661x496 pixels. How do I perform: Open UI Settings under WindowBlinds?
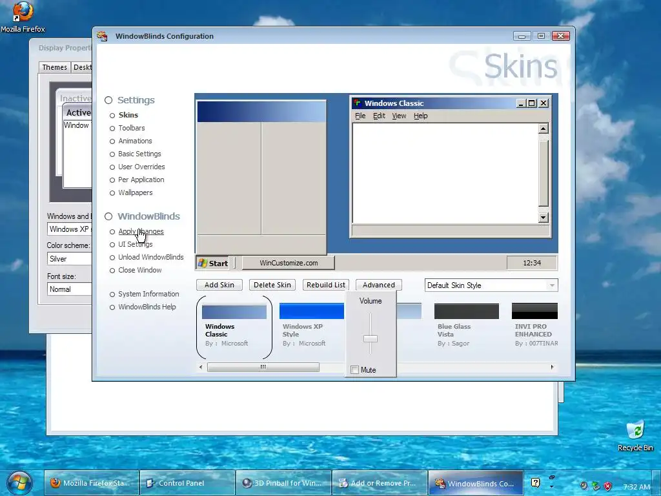coord(136,244)
